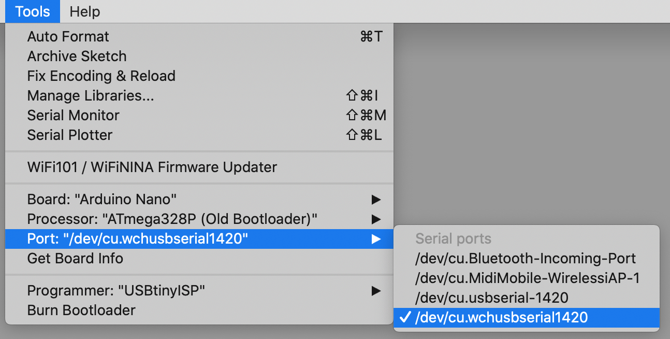
Task: Launch the Serial Plotter
Action: coord(199,135)
